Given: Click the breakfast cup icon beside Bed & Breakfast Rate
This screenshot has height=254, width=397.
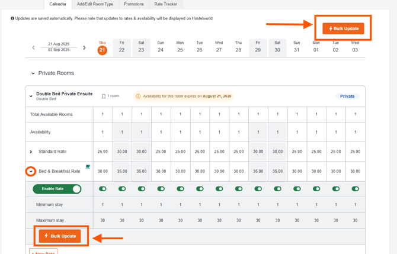Looking at the screenshot, I should tap(88, 167).
